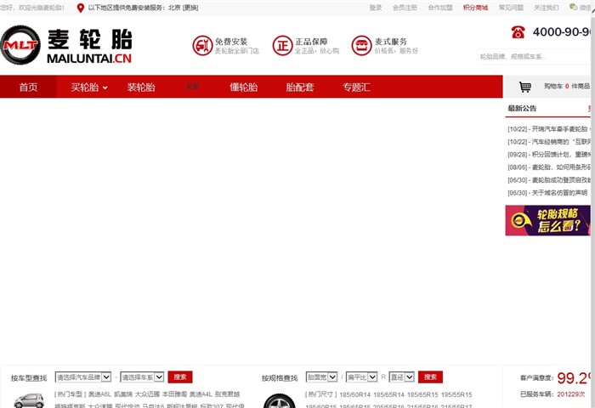Open the [08/06] 麦轮胎 announcement
The height and width of the screenshot is (408, 595).
(549, 167)
